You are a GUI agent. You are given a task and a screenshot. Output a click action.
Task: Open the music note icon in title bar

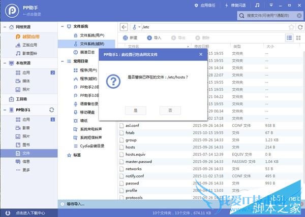pos(257,5)
